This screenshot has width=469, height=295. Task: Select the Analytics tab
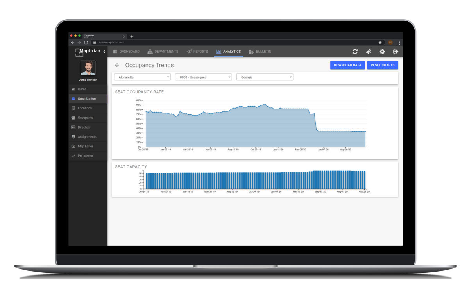tap(228, 52)
